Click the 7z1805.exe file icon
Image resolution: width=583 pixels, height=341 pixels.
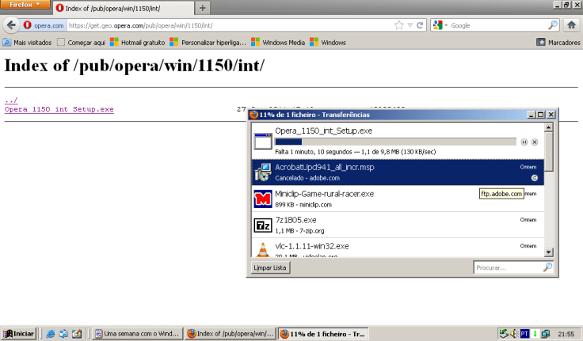click(x=263, y=225)
